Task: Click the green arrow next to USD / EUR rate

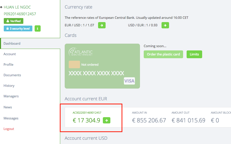Action: click(165, 25)
